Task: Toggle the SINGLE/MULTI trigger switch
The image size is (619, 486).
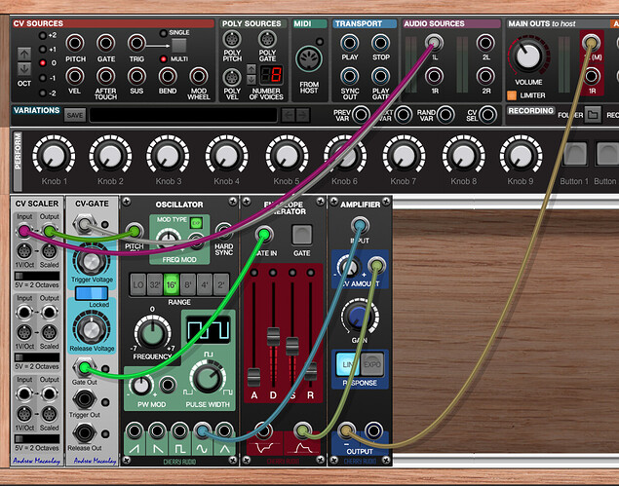Action: 178,46
